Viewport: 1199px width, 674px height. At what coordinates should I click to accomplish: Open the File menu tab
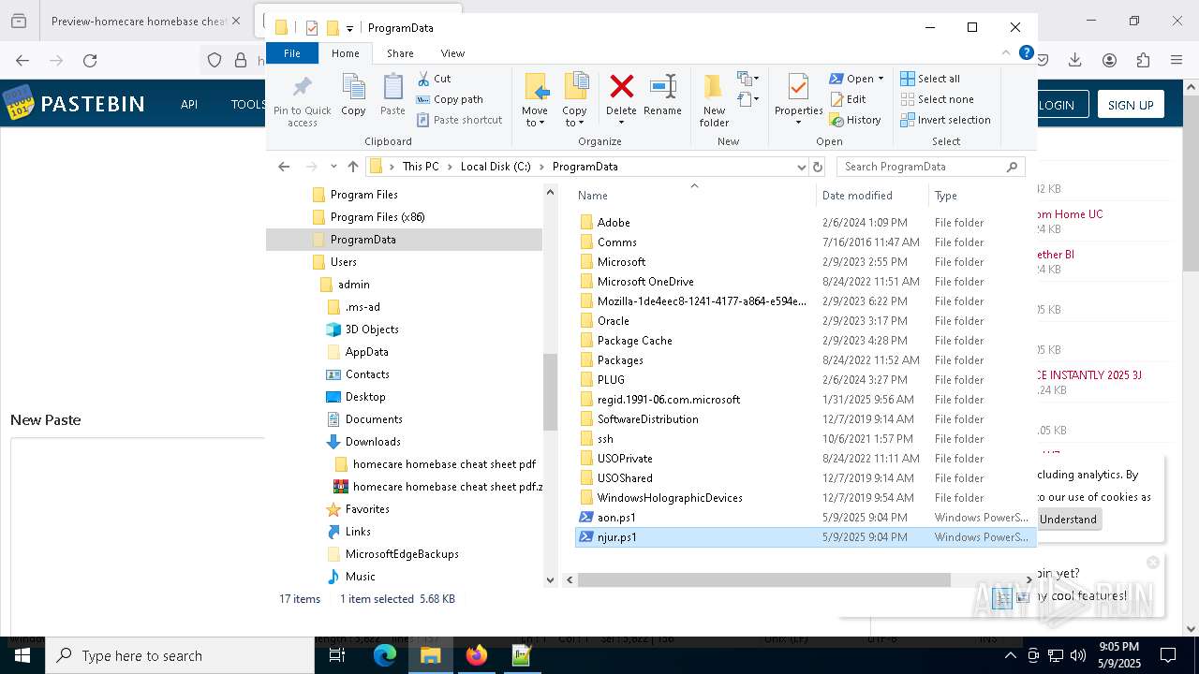pos(292,53)
